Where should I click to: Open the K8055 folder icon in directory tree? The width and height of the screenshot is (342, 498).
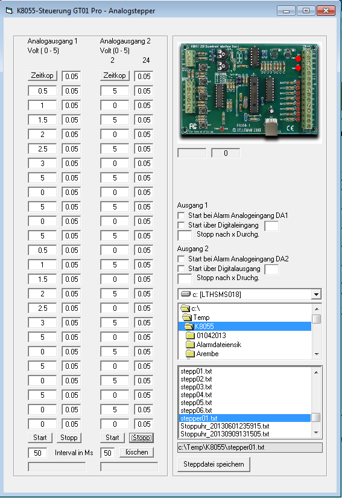[189, 327]
